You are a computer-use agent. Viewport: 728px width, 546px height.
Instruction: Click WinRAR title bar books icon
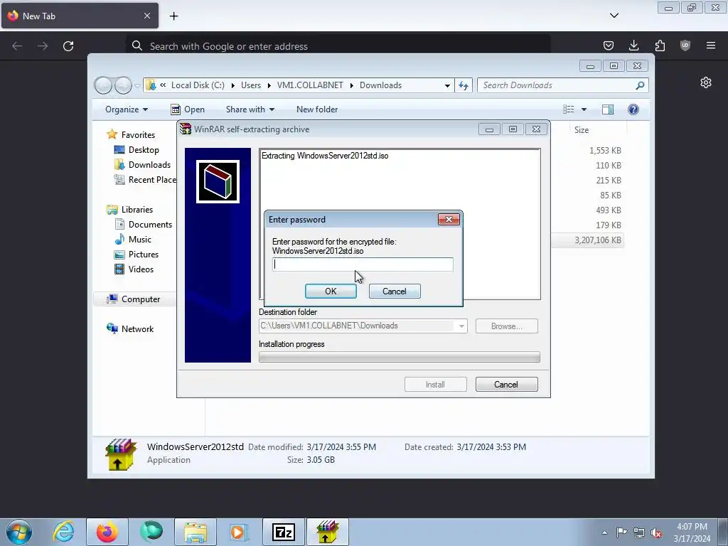(x=186, y=129)
